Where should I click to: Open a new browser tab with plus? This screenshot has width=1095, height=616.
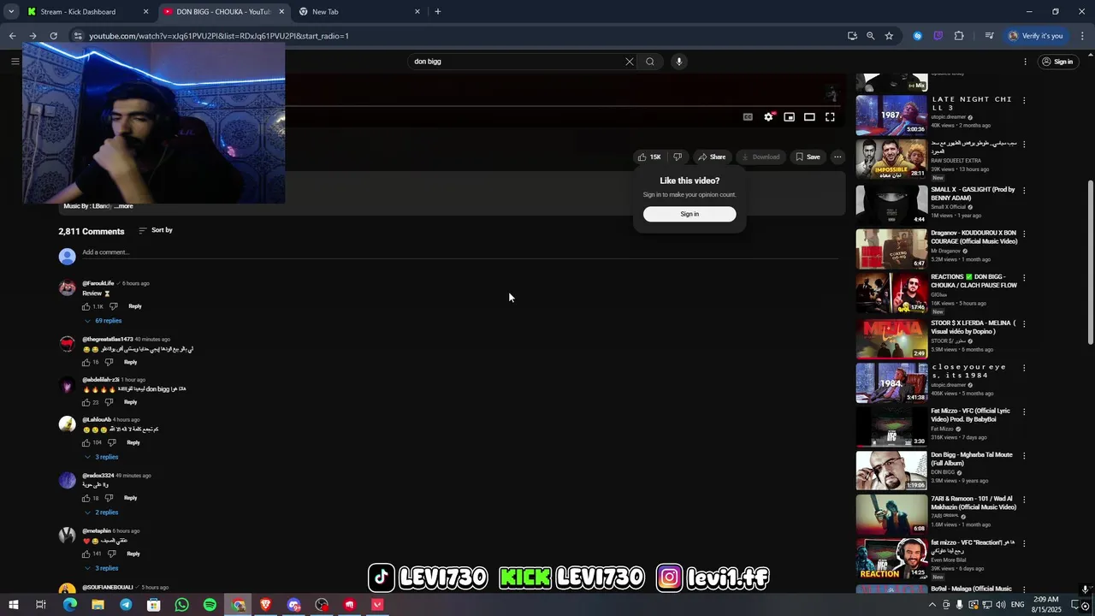pyautogui.click(x=438, y=12)
